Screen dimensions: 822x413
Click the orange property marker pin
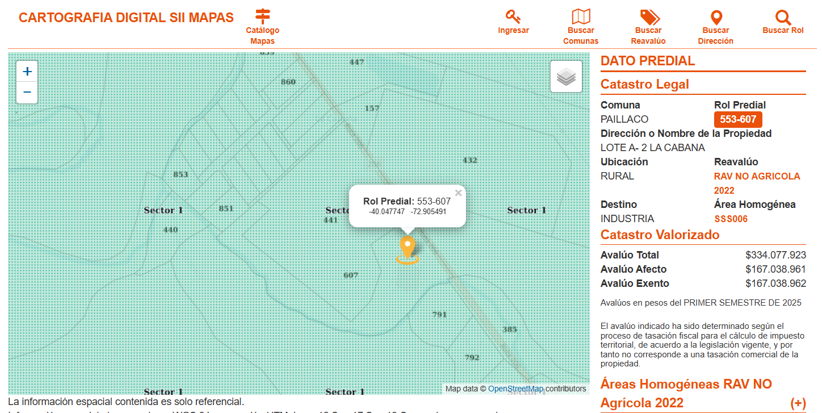pyautogui.click(x=408, y=250)
